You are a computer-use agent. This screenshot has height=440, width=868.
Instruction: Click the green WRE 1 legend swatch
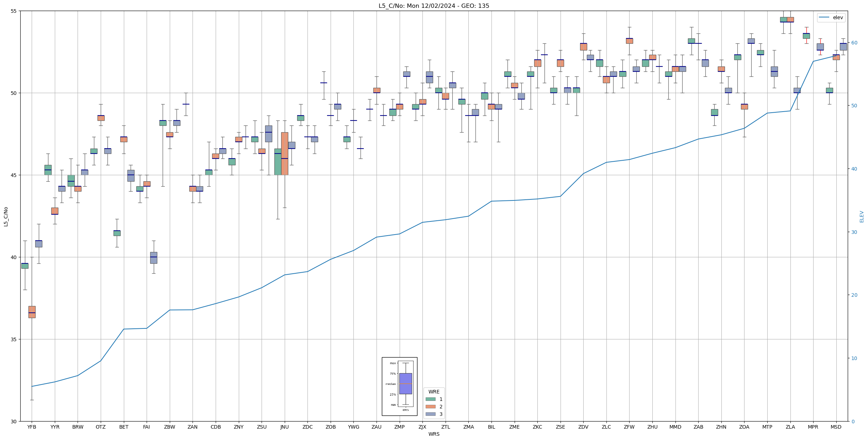point(430,399)
